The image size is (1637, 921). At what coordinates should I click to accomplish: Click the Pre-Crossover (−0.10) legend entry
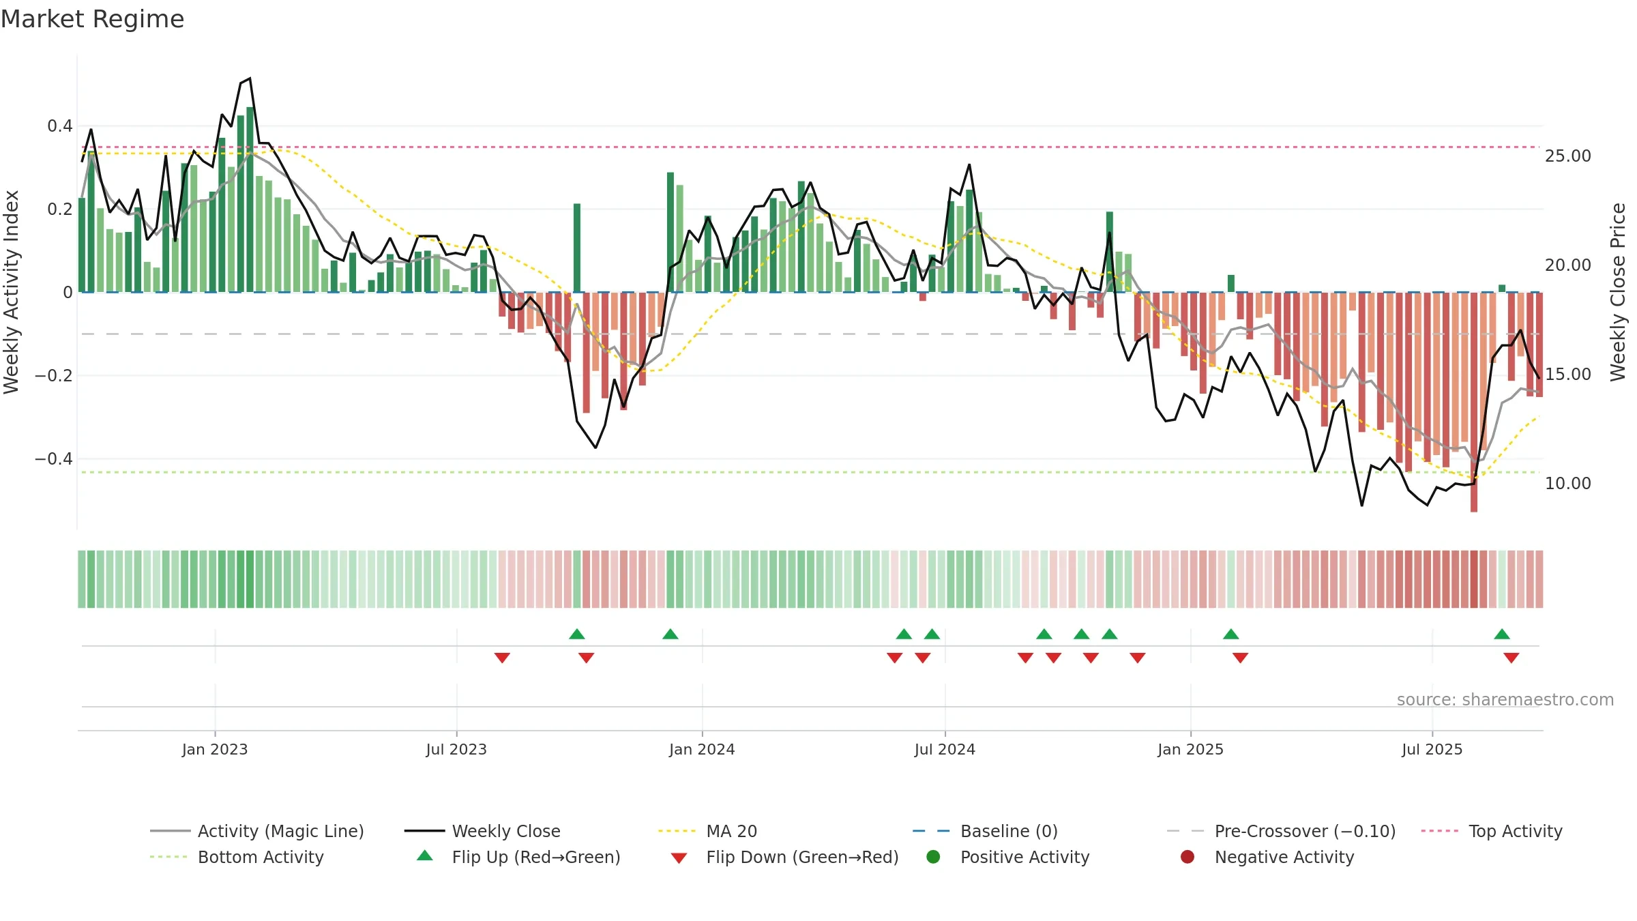coord(1282,831)
